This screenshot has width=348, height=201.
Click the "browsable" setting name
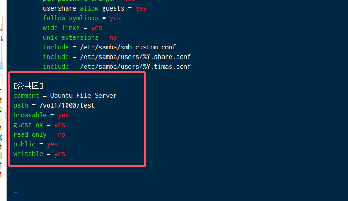coord(30,115)
